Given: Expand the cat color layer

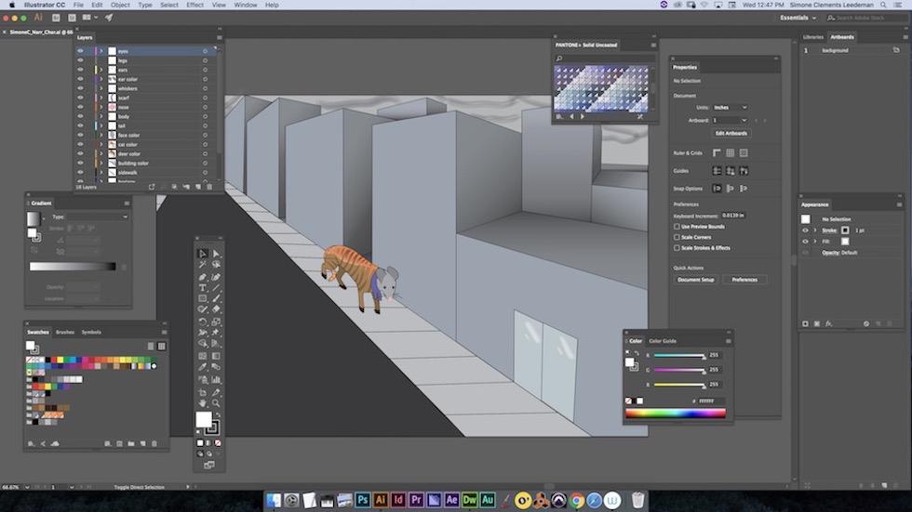Looking at the screenshot, I should [x=101, y=145].
